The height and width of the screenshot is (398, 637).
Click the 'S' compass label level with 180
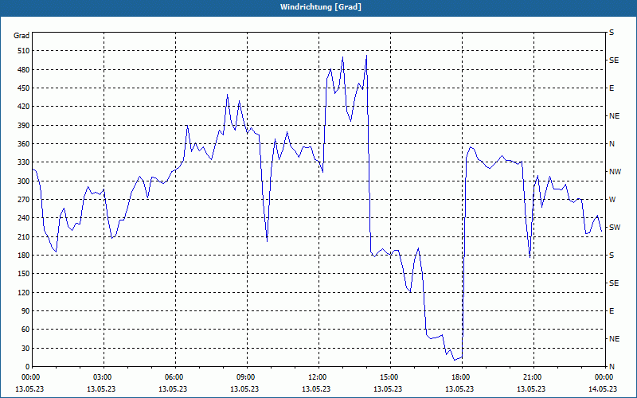pos(612,256)
